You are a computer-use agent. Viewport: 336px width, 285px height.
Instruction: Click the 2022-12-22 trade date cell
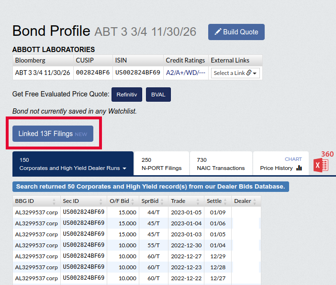point(186,278)
